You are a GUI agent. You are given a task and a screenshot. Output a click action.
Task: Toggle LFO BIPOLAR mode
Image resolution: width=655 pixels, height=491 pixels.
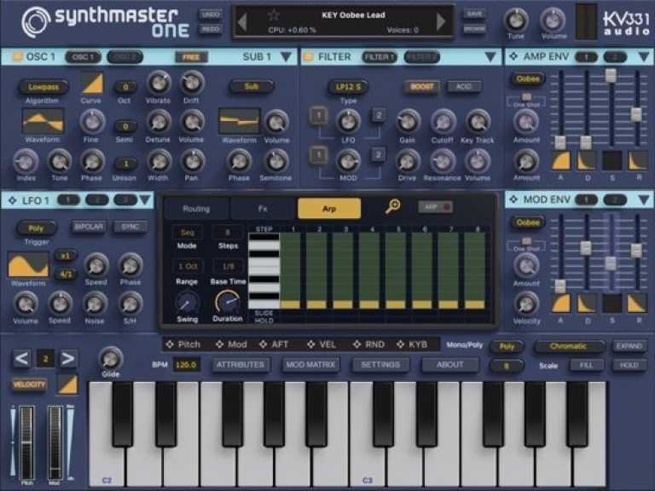click(x=89, y=227)
